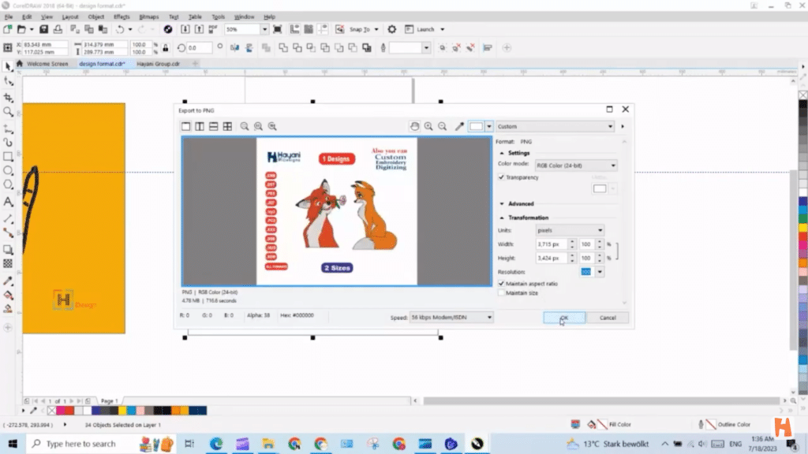Open File Explorer from taskbar
This screenshot has width=808, height=454.
[x=268, y=444]
